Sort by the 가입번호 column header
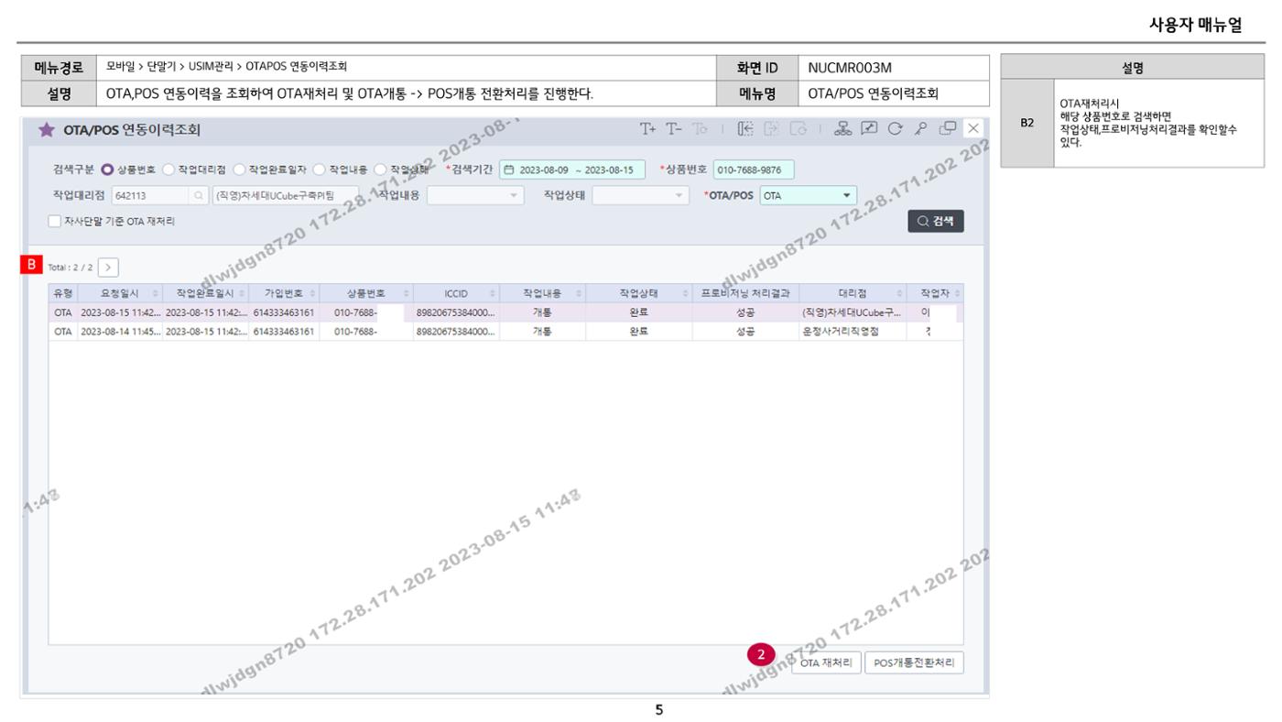Image resolution: width=1282 pixels, height=722 pixels. click(x=286, y=292)
